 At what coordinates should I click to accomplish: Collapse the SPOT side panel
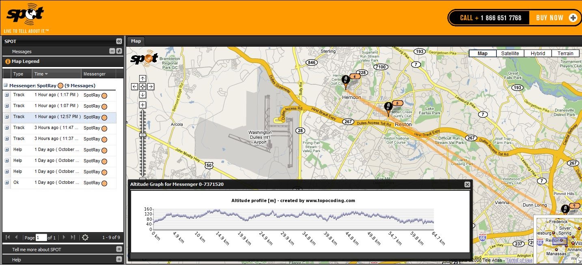(x=119, y=41)
